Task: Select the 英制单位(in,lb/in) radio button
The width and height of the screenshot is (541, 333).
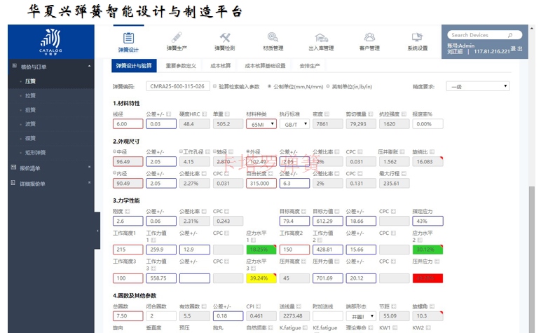Action: [328, 86]
